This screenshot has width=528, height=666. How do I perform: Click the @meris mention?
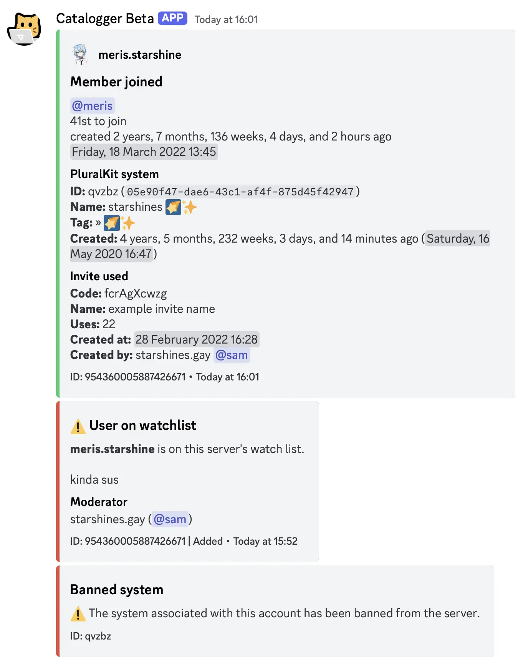click(x=92, y=106)
